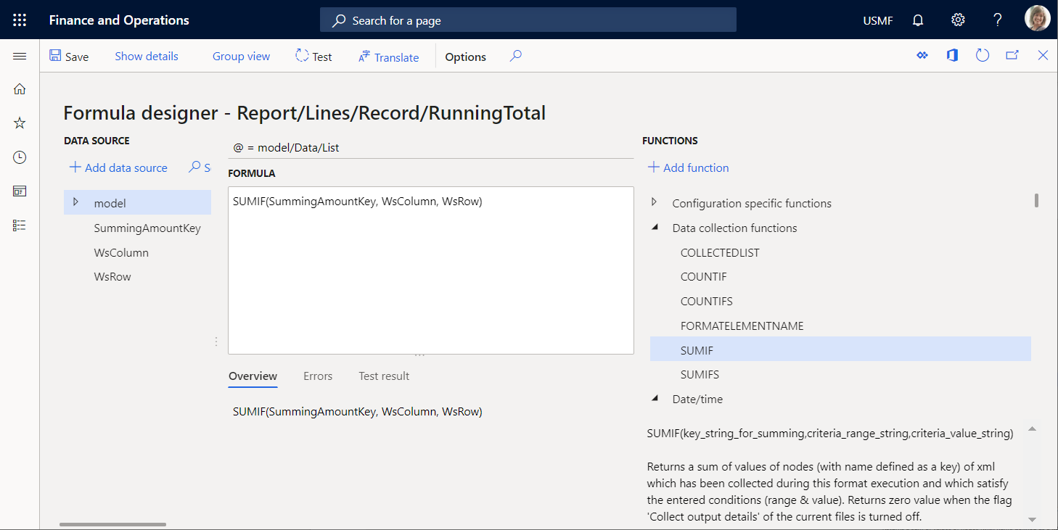Switch to the Overview tab
This screenshot has height=530, width=1058.
(x=253, y=376)
